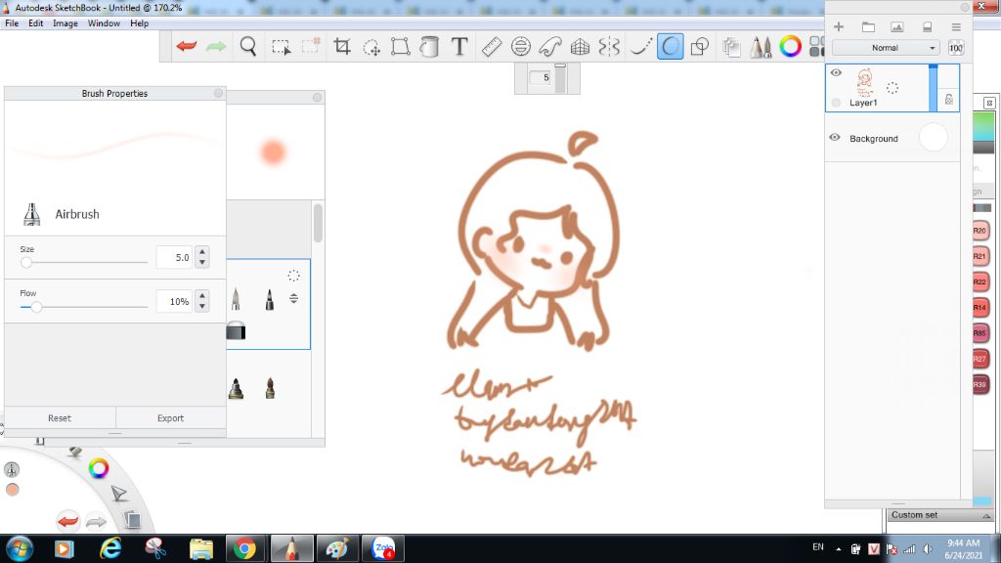1001x563 pixels.
Task: Open the Layer Editor window icon
Action: (x=731, y=47)
